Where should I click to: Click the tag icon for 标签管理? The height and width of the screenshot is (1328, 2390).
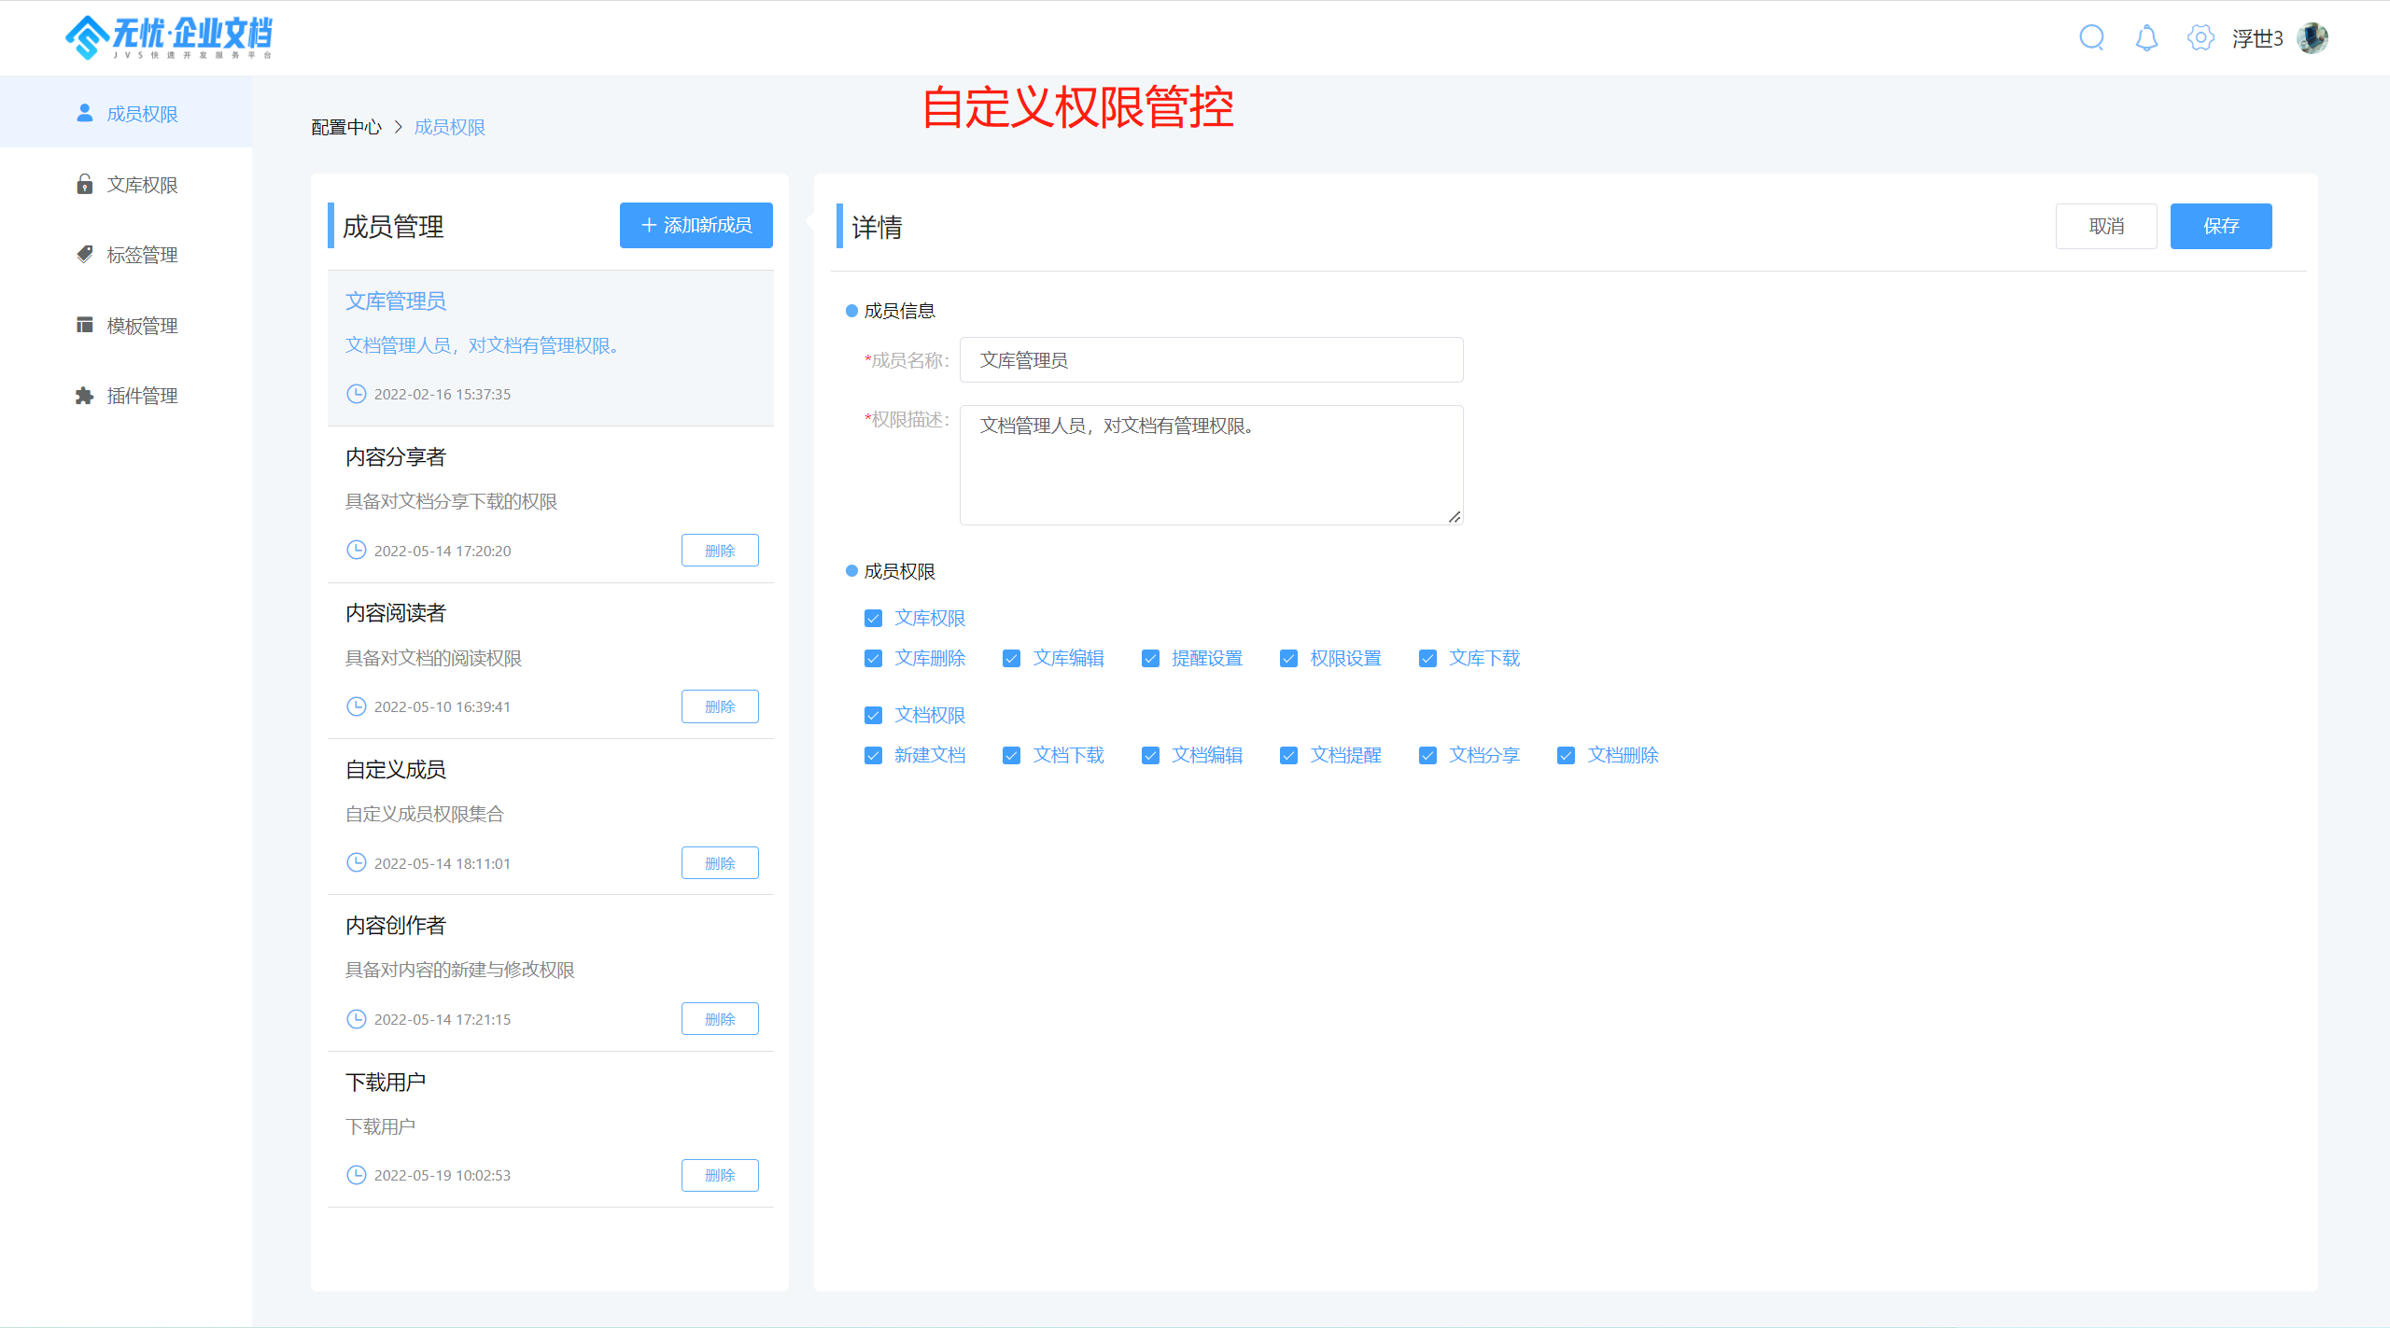pyautogui.click(x=85, y=254)
